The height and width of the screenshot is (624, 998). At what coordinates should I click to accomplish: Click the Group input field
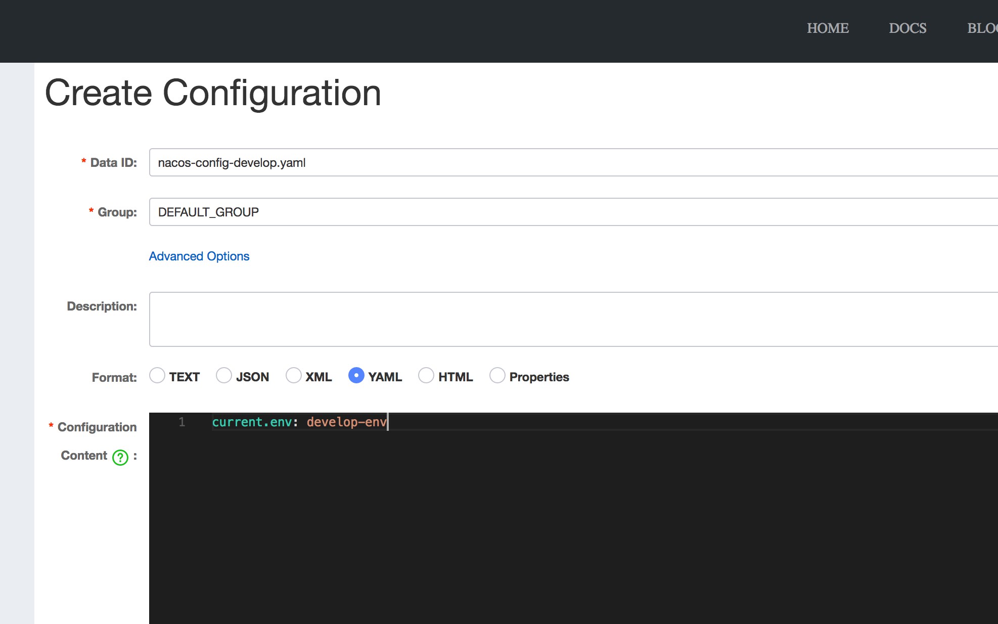pyautogui.click(x=573, y=212)
